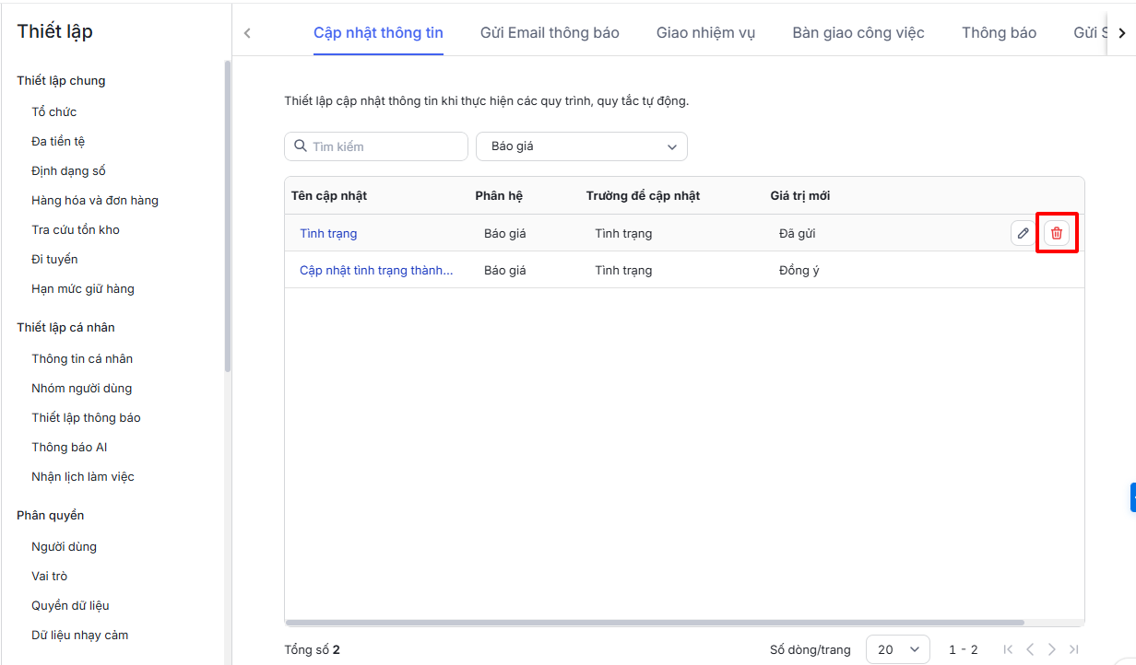
Task: Open Đa tiền tệ settings
Action: (x=58, y=142)
